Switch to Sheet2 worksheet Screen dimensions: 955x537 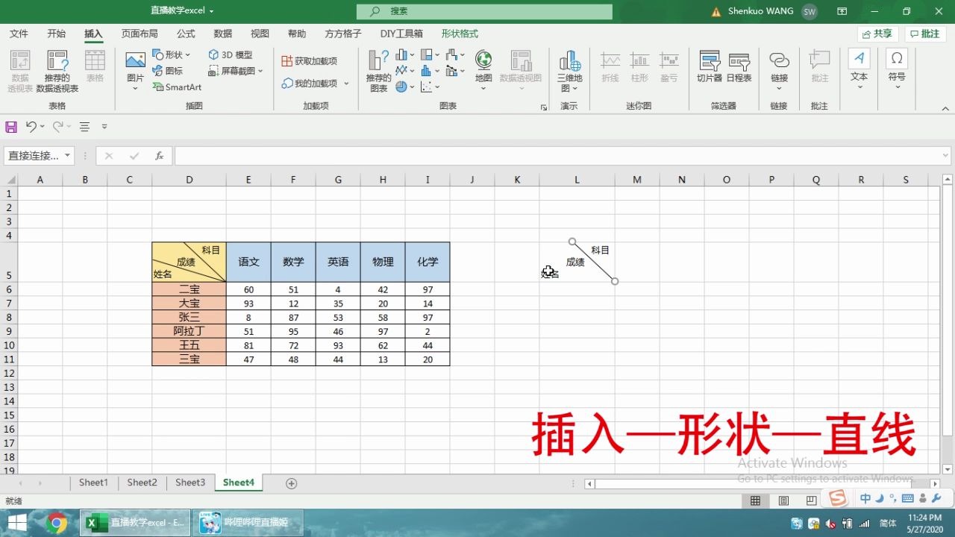(141, 483)
